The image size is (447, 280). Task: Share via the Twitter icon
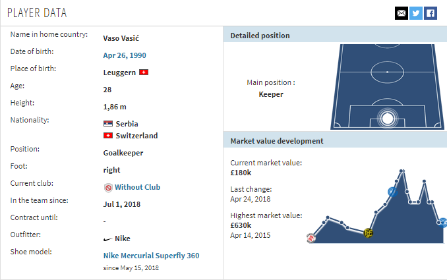pyautogui.click(x=416, y=13)
